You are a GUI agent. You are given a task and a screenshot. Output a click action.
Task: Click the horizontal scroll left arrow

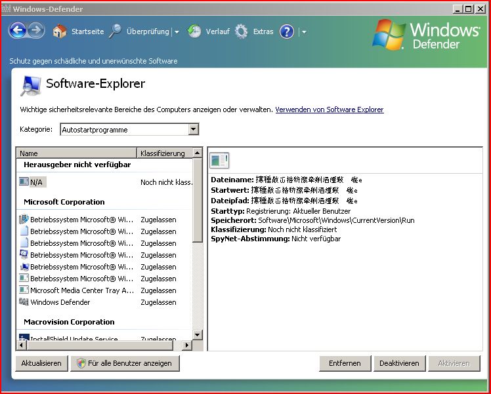click(x=21, y=345)
